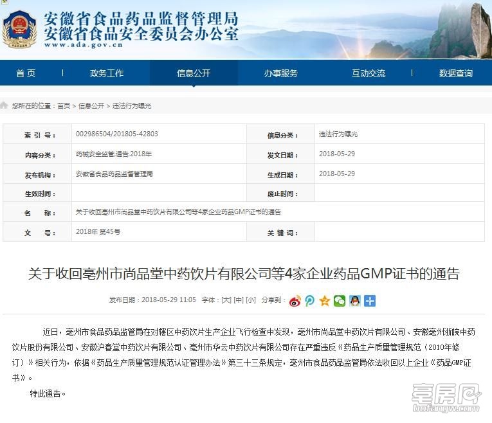Click the 废止时间 label cell

(x=281, y=193)
